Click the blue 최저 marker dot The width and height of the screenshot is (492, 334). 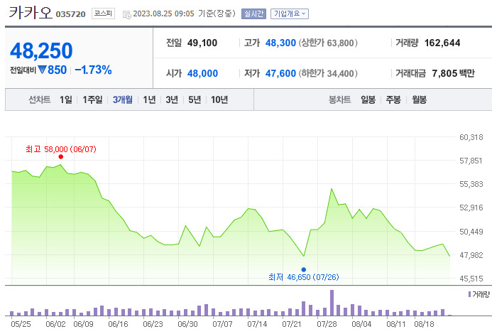click(x=304, y=269)
